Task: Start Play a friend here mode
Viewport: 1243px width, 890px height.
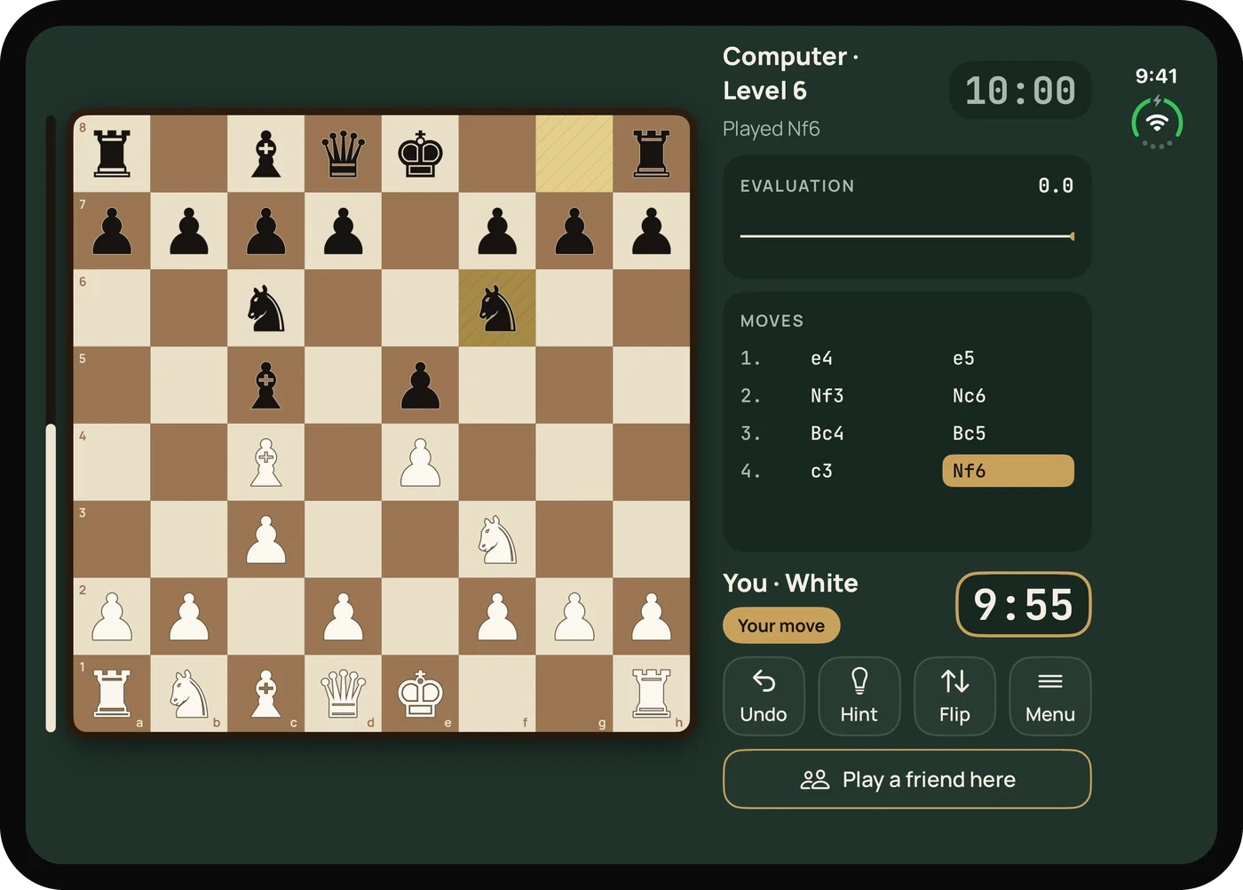Action: pos(907,779)
